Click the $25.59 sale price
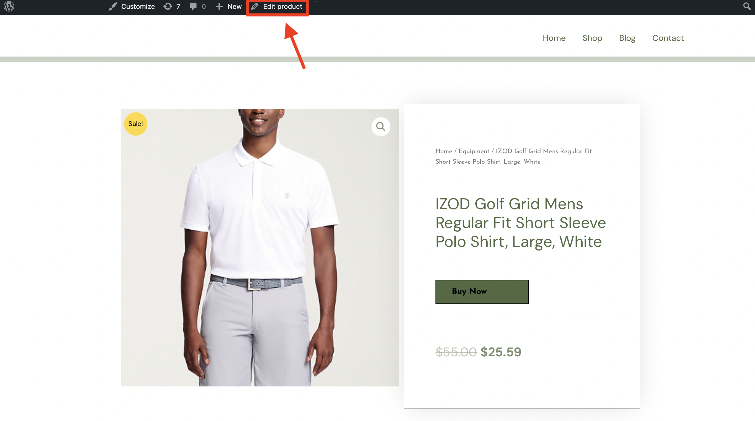The height and width of the screenshot is (421, 755). point(501,352)
